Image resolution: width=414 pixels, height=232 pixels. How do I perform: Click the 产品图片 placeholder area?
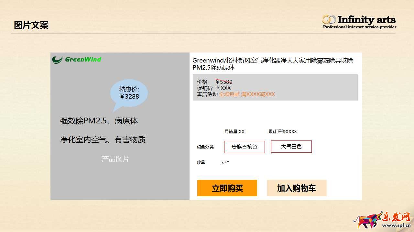coord(115,159)
